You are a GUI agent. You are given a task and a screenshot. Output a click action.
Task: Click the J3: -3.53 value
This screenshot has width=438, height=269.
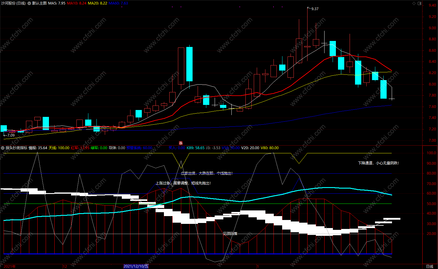pos(213,148)
